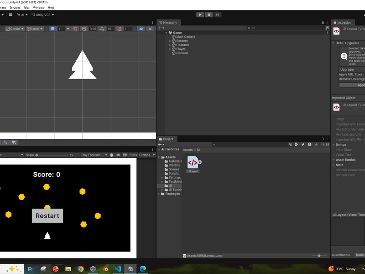Open the Gizmos dropdown arrow

click(x=154, y=155)
